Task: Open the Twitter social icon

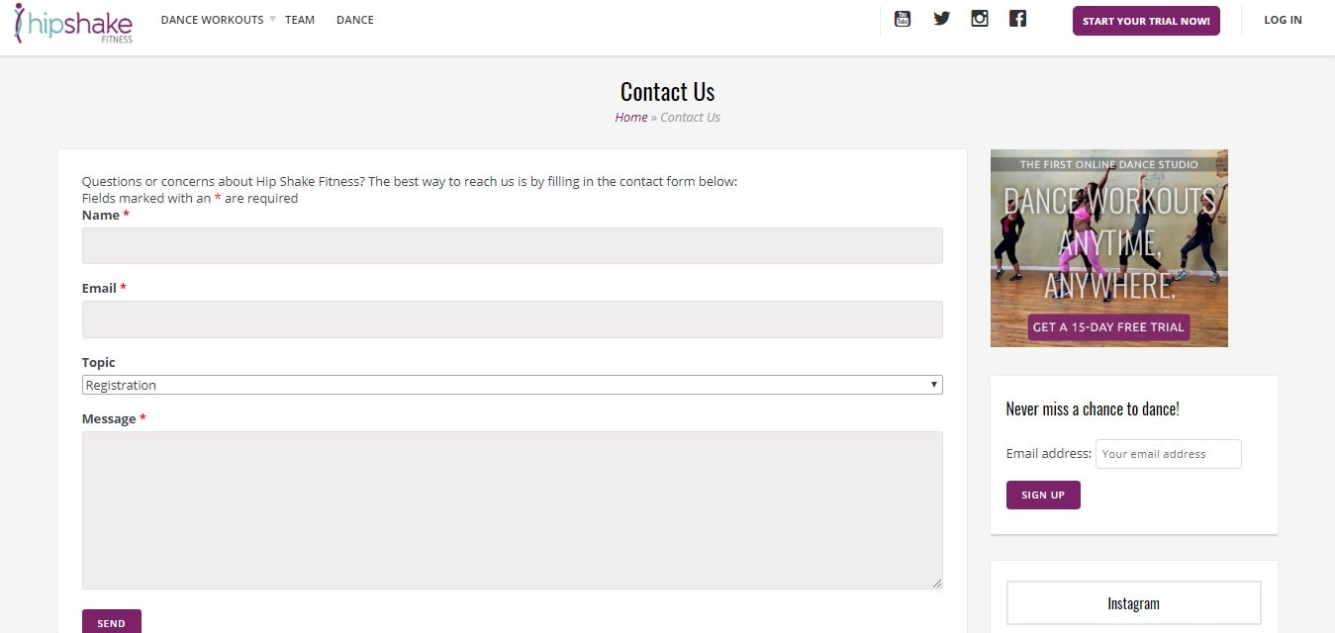Action: click(941, 19)
